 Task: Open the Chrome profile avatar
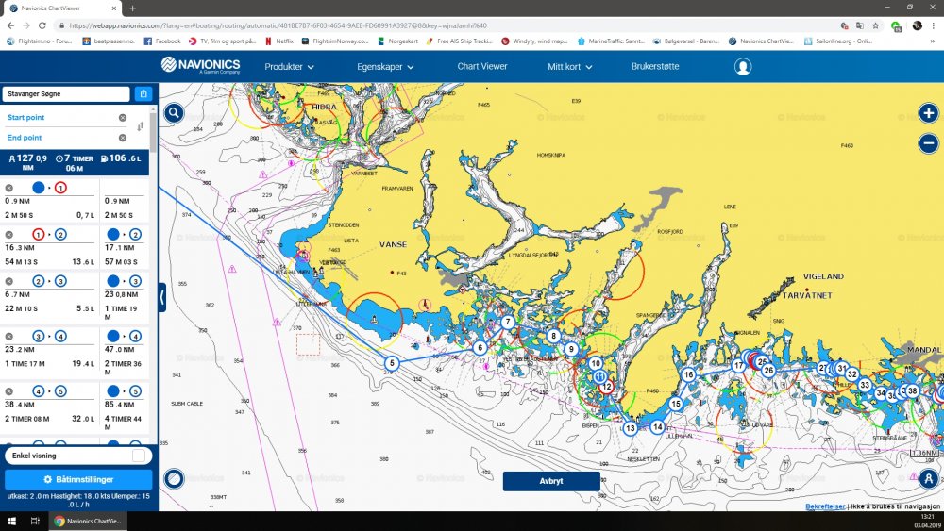pos(917,25)
